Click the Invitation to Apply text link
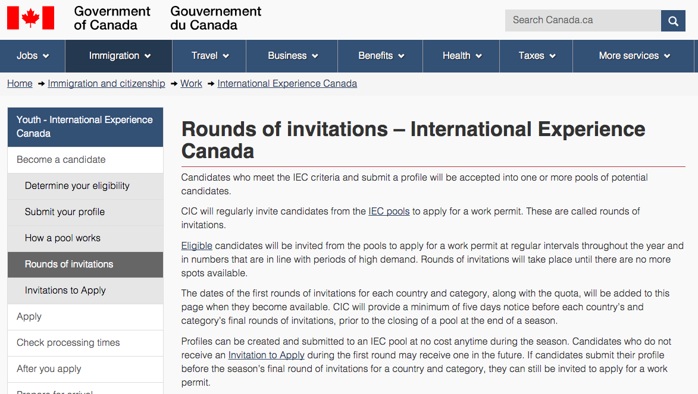Image resolution: width=698 pixels, height=394 pixels. point(266,355)
